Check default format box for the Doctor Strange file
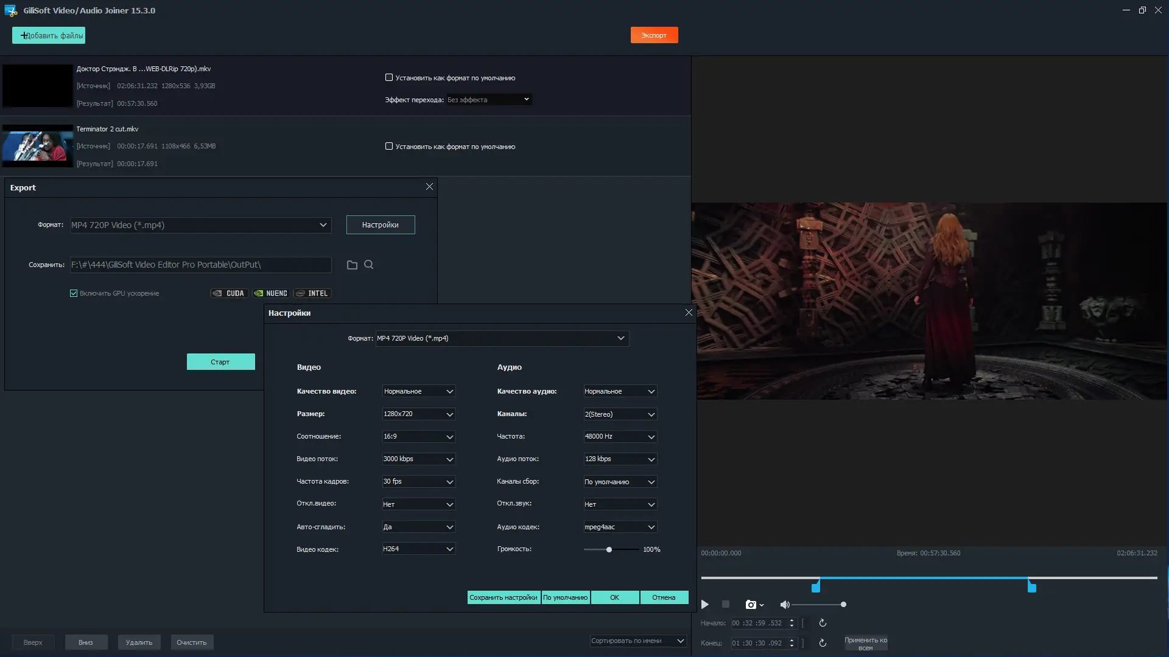 click(x=389, y=77)
